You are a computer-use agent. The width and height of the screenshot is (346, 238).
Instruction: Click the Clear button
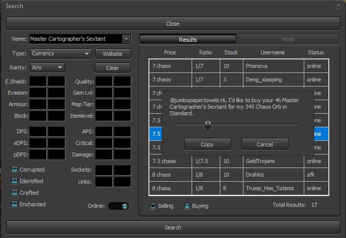point(113,68)
